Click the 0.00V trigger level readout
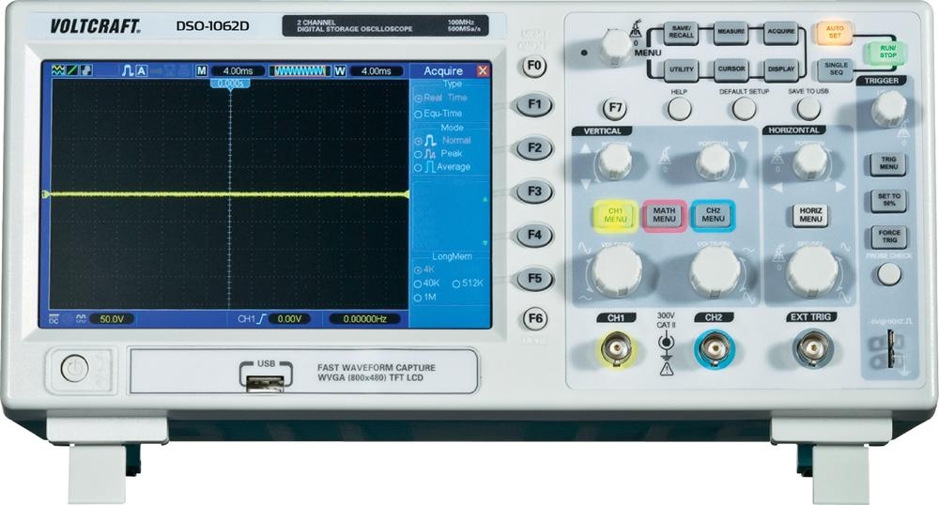The image size is (939, 505). coord(289,319)
